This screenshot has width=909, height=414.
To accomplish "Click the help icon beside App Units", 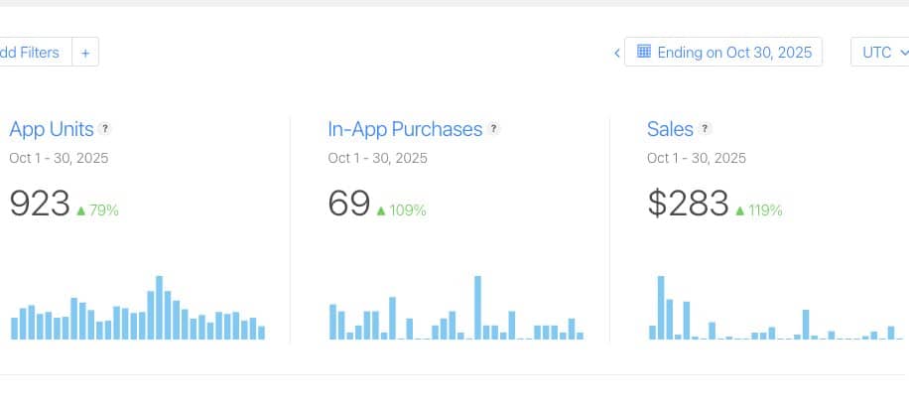I will click(105, 129).
